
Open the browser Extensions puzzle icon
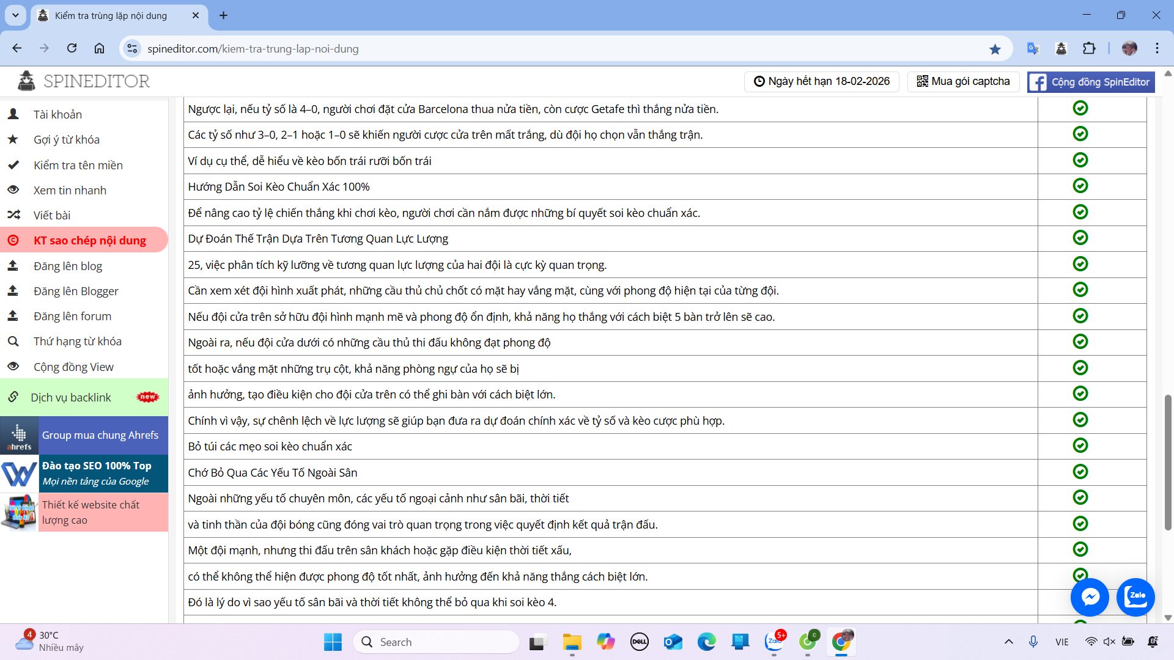tap(1089, 49)
